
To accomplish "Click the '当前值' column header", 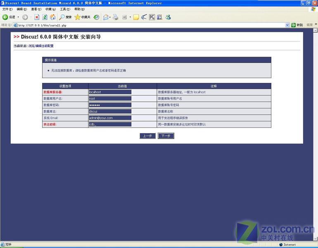I will click(122, 86).
